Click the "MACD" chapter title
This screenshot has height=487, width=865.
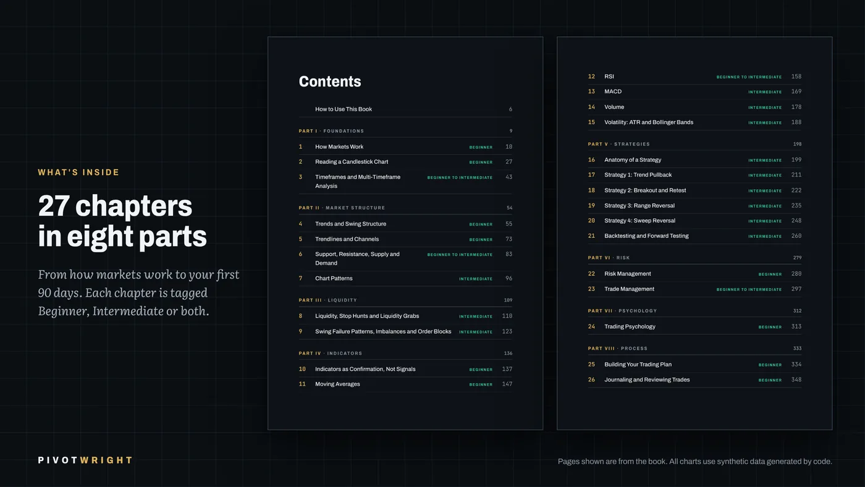613,92
